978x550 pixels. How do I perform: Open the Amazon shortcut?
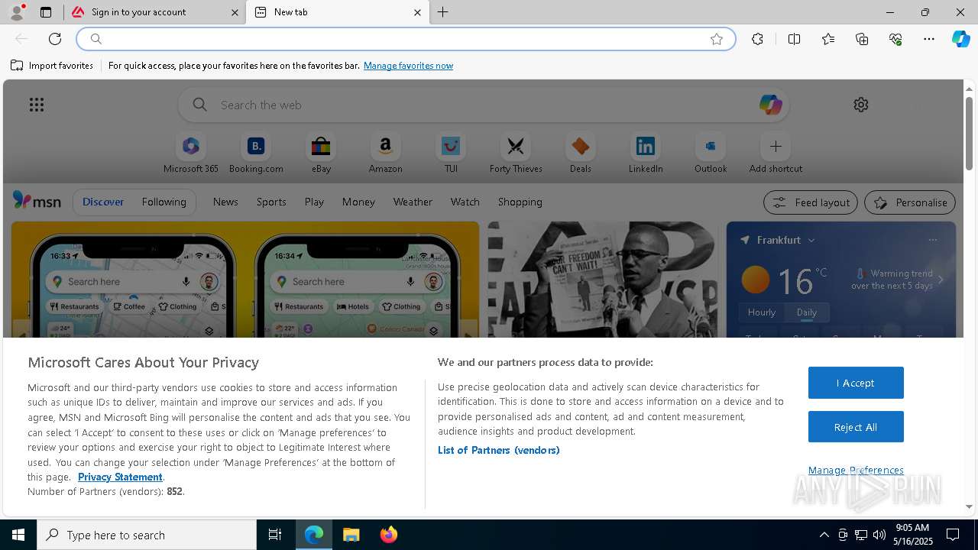pyautogui.click(x=385, y=153)
